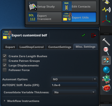This screenshot has width=112, height=106.
Task: Enable the Follower Force checkbox
Action: 5,70
